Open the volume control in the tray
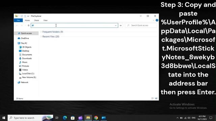Screen dimensions: 216x121 (x=189, y=118)
